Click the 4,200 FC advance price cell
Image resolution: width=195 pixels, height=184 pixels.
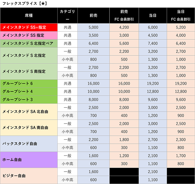coord(124,27)
